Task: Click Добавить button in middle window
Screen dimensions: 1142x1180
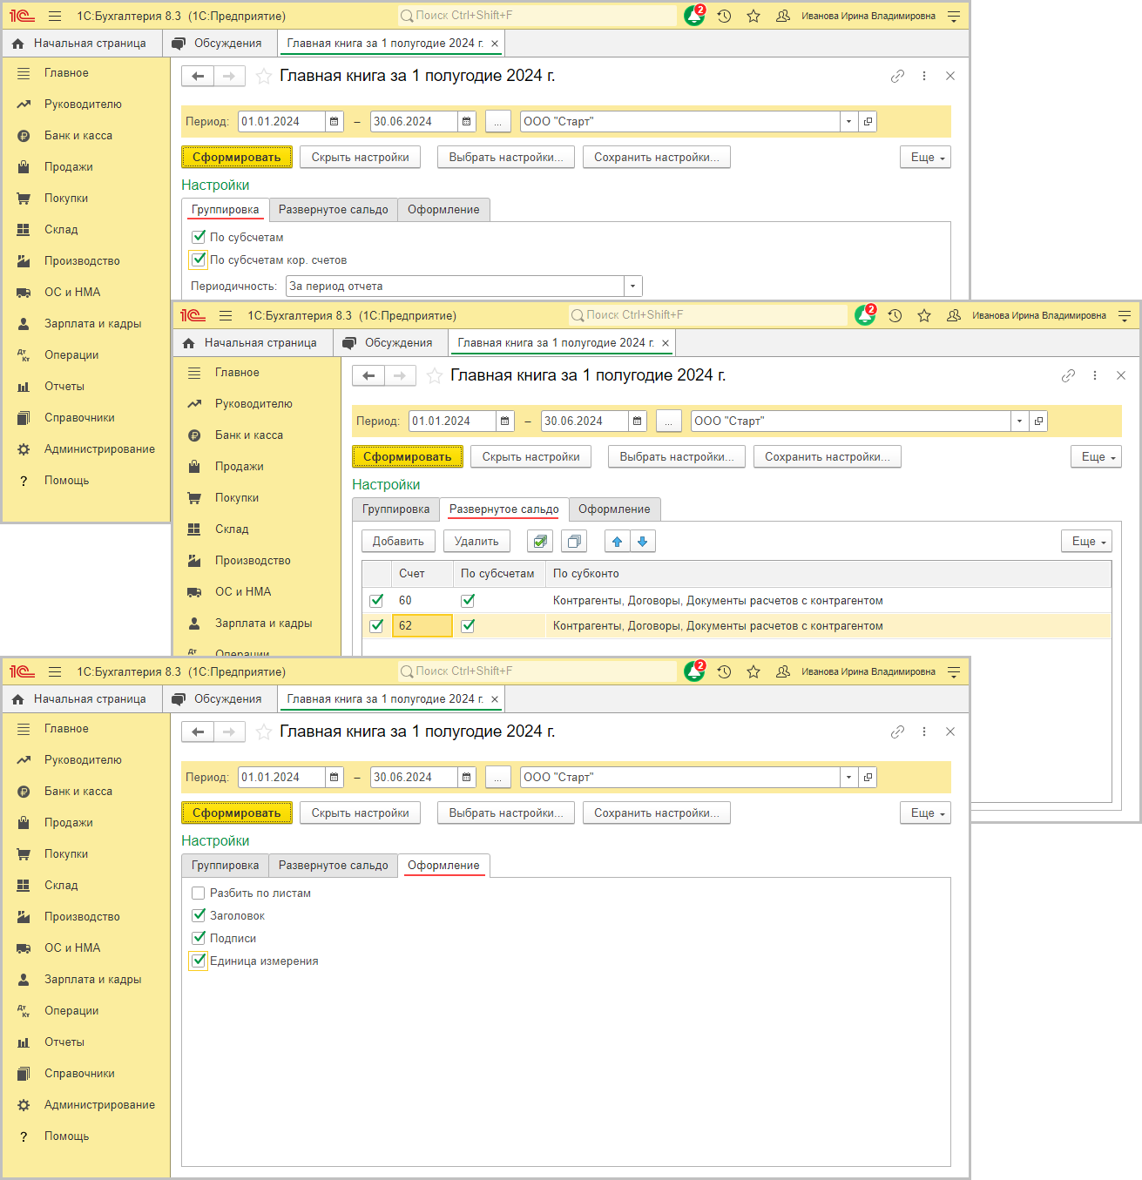Action: (398, 542)
